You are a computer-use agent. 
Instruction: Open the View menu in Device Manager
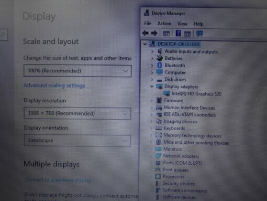[x=182, y=24]
